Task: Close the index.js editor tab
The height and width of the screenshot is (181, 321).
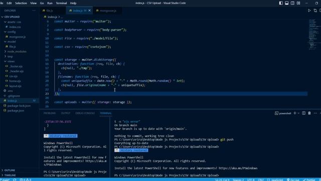Action: click(89, 11)
